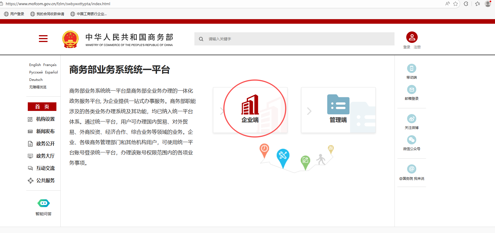Click the 微信公众号 WeChat icon
Screen dimensions: 495x233
411,140
